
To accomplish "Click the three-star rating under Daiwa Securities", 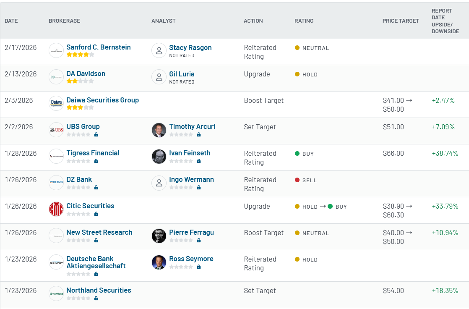I will coord(80,107).
